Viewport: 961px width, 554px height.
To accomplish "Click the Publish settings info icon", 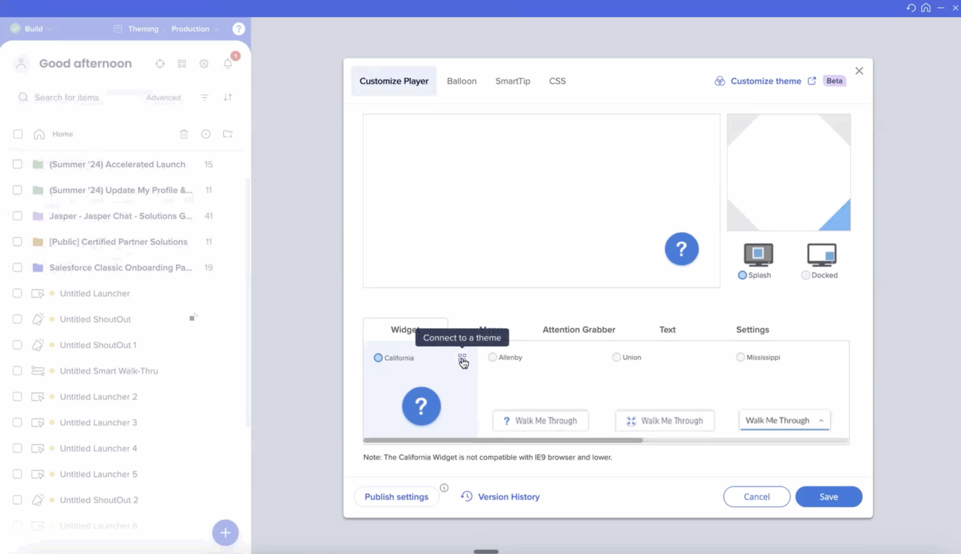I will coord(444,488).
